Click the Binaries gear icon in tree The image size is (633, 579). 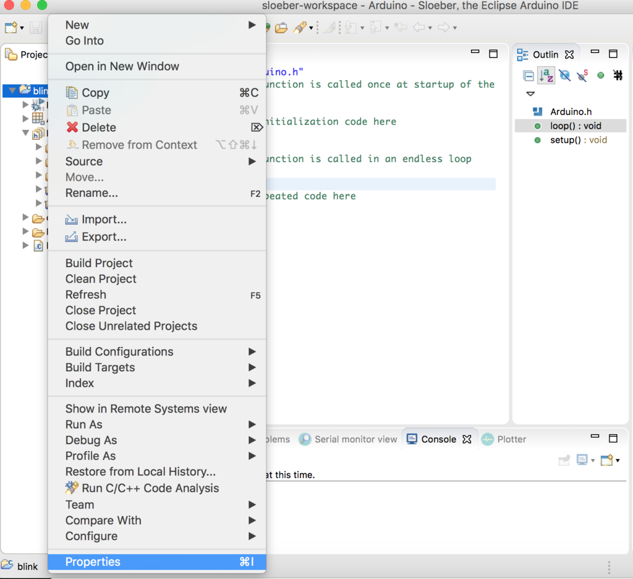pos(38,105)
